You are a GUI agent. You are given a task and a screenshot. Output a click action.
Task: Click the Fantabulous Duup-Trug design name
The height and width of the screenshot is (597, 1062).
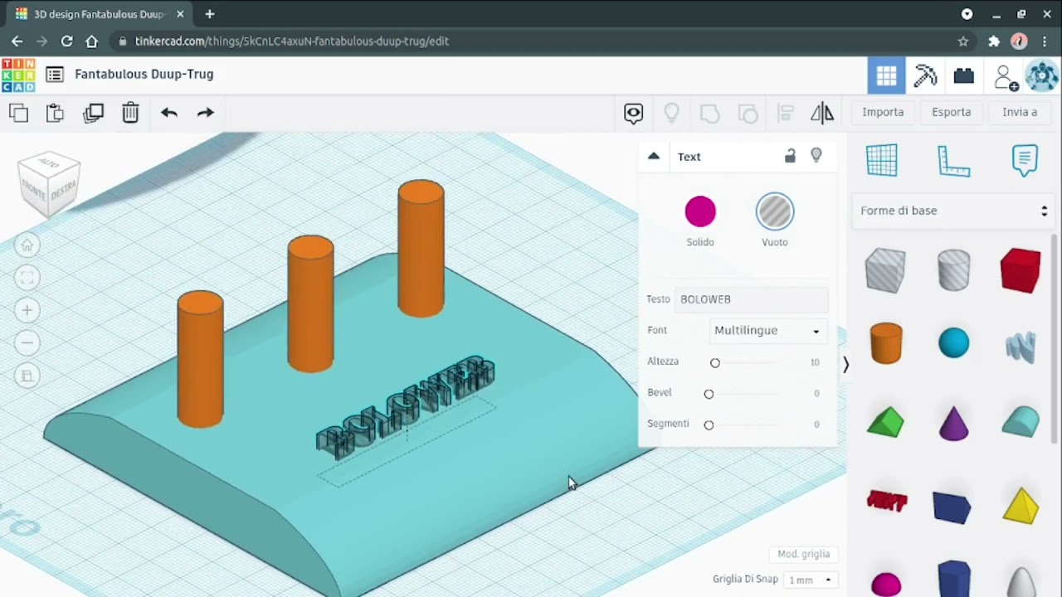(144, 74)
